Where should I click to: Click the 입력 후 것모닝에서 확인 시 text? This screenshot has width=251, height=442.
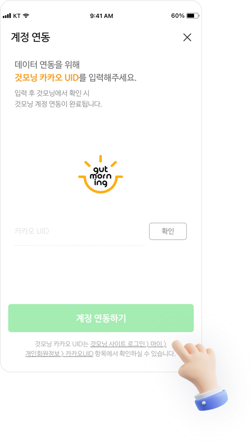pyautogui.click(x=52, y=93)
